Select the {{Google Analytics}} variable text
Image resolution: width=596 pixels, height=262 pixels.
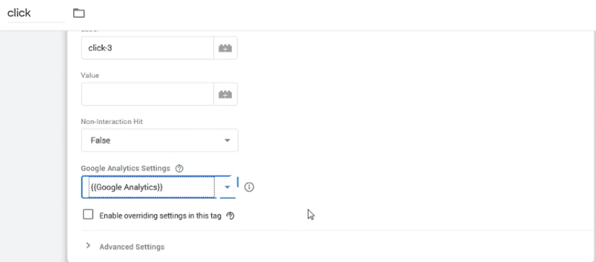point(127,187)
